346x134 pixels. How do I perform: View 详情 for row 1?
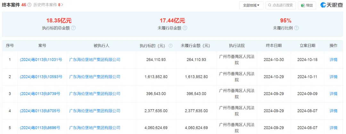[333, 60]
